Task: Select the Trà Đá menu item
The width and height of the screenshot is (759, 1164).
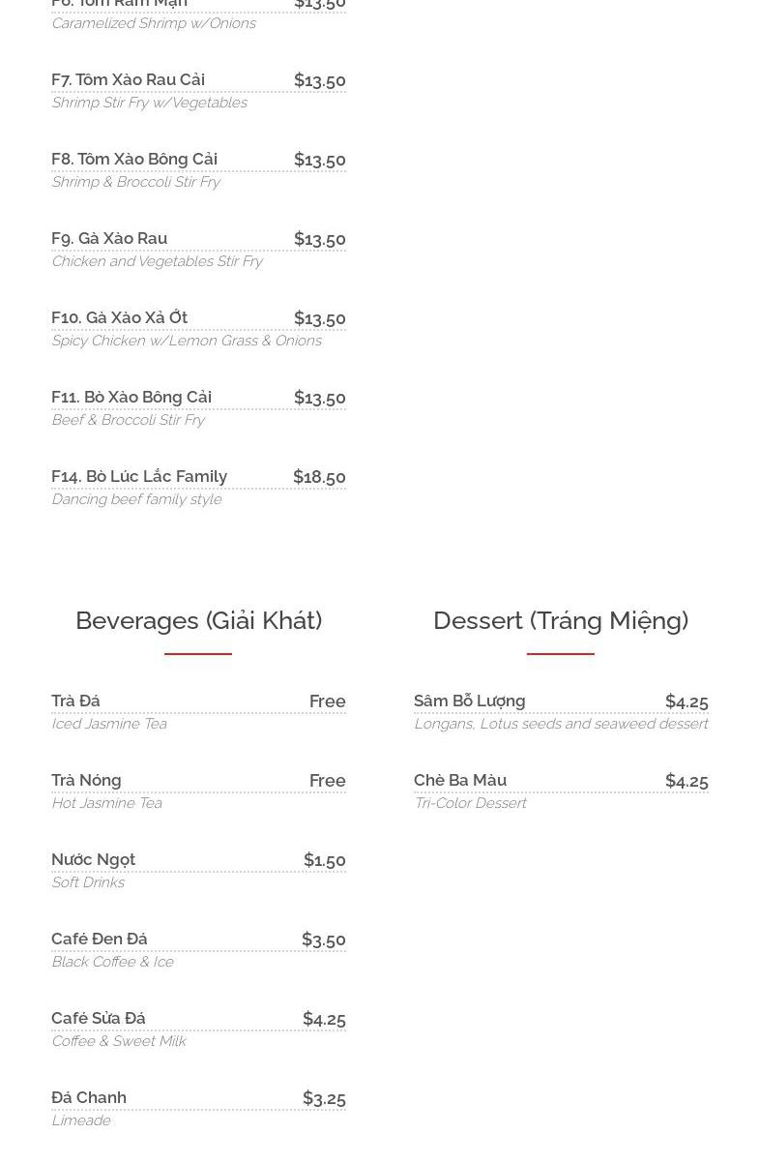Action: pyautogui.click(x=75, y=701)
